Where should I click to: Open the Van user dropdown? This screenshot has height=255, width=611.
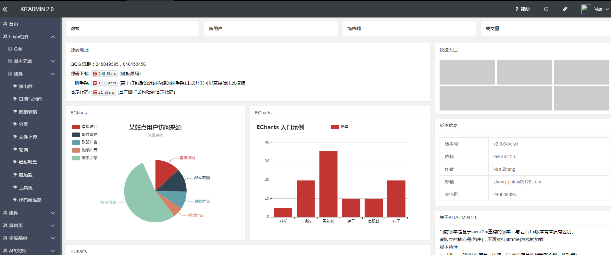tap(601, 9)
